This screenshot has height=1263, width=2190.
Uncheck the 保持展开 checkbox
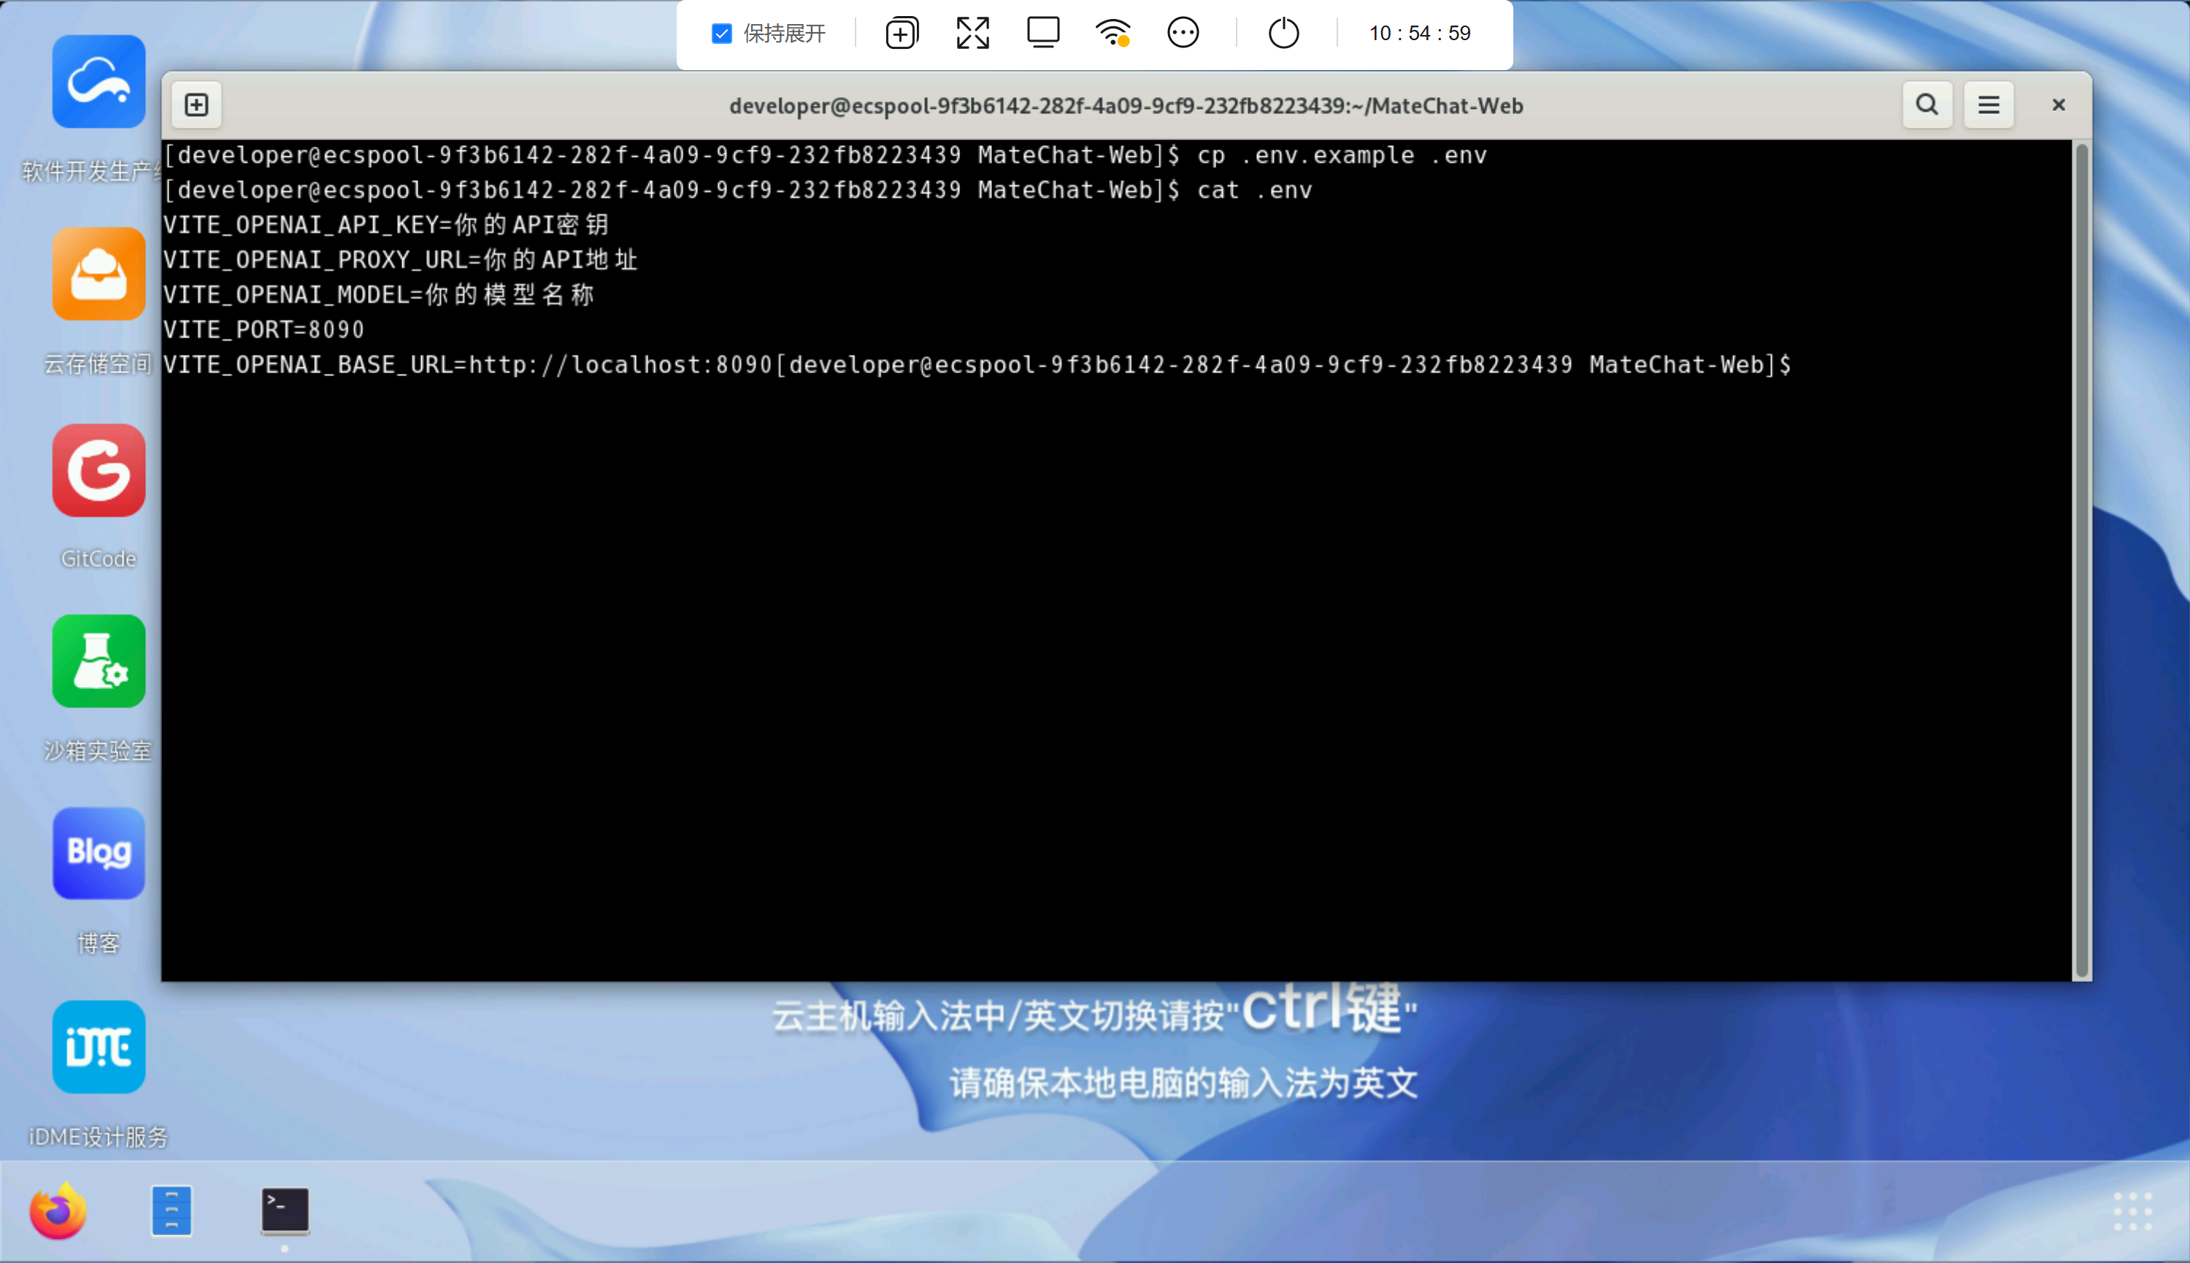pyautogui.click(x=722, y=34)
